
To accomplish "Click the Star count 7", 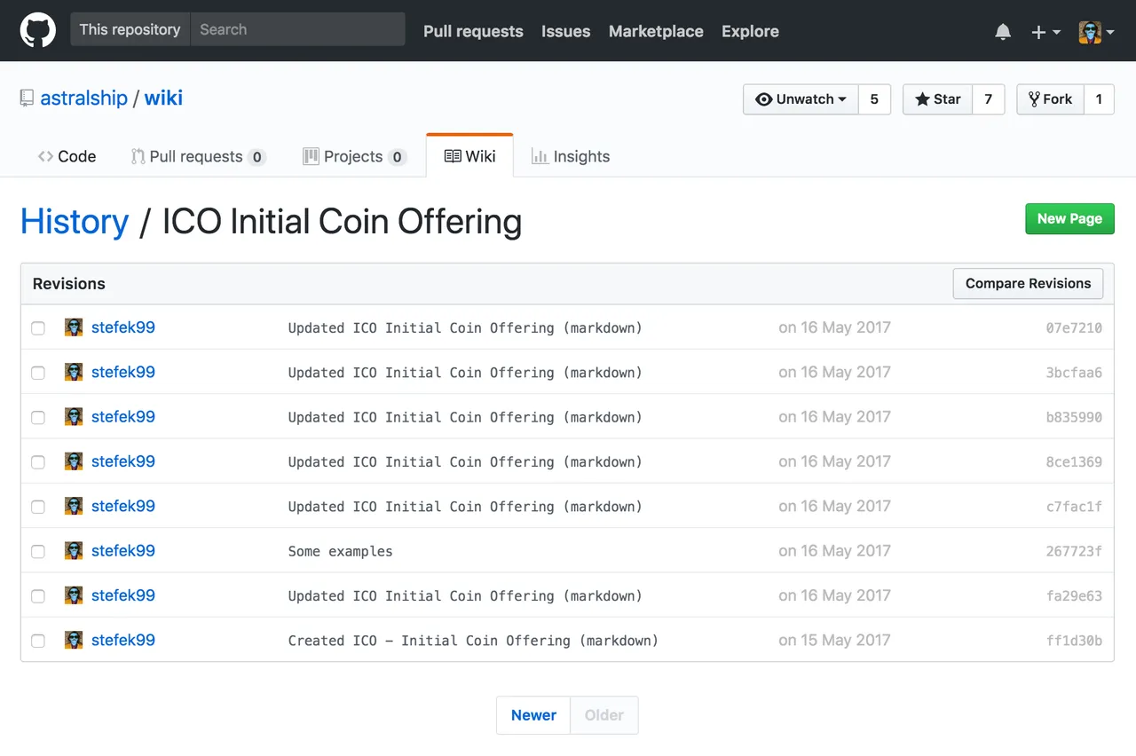I will pos(988,99).
